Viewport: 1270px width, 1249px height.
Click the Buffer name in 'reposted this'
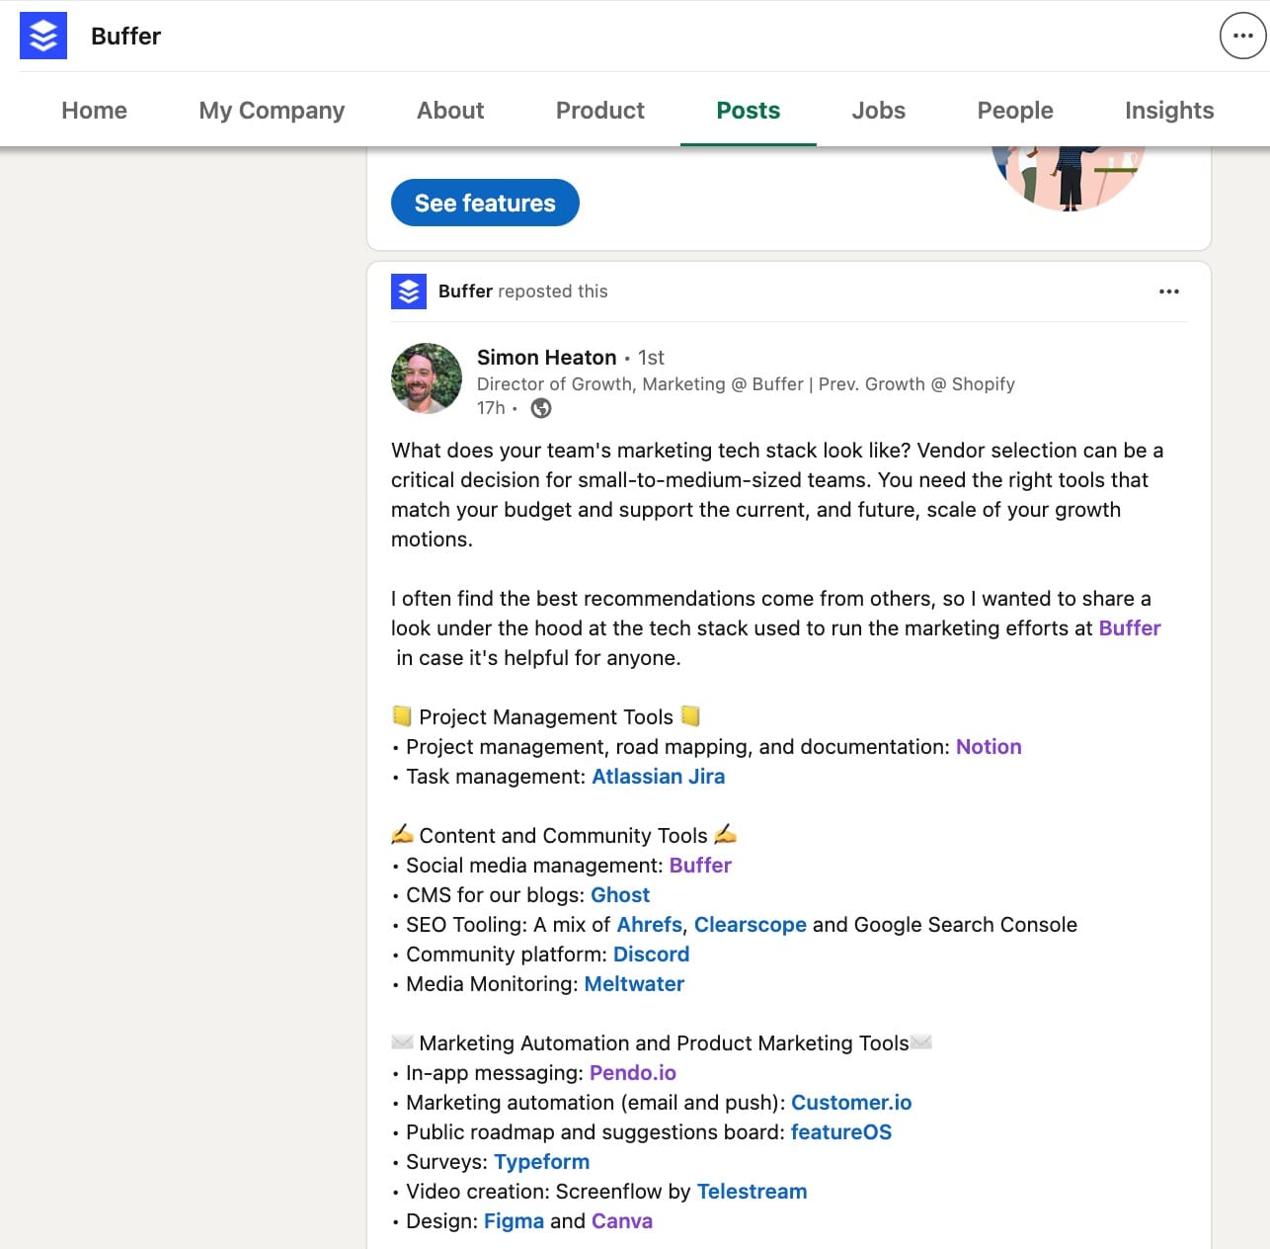[x=465, y=291]
